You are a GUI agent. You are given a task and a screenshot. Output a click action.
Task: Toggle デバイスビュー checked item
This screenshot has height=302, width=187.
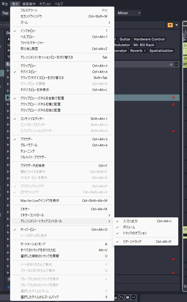pyautogui.click(x=62, y=72)
